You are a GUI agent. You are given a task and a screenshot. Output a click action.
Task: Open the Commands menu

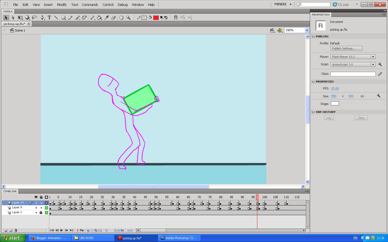coord(90,5)
